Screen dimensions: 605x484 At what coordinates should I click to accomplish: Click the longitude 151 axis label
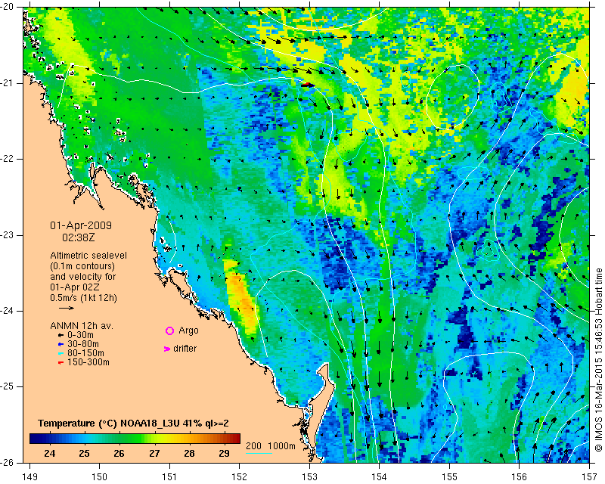[x=169, y=477]
